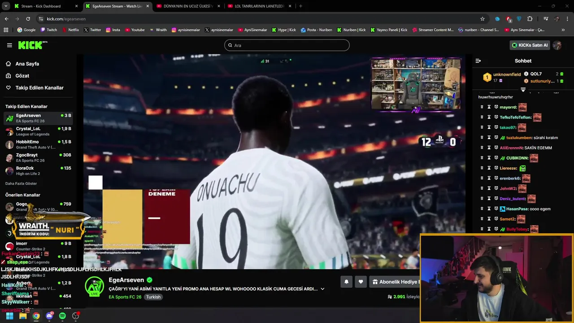Screen dimensions: 574x323
Task: Click the Ara search field
Action: pos(287,45)
